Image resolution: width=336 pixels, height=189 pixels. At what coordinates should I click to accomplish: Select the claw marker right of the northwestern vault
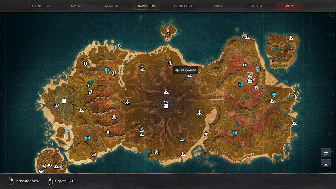coord(114,74)
